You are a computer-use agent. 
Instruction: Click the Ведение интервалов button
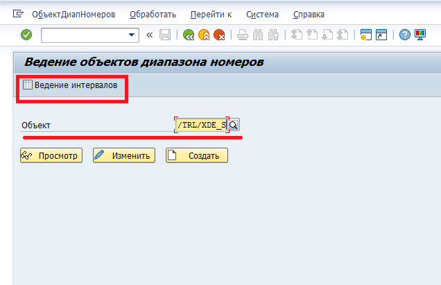(66, 85)
